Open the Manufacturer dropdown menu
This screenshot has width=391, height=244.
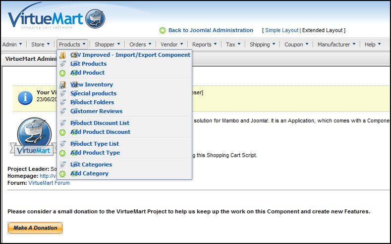tap(336, 44)
